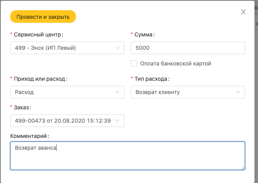Viewport: 258px width, 183px height.
Task: Focus the "Сумма" field containing 5000
Action: click(188, 48)
